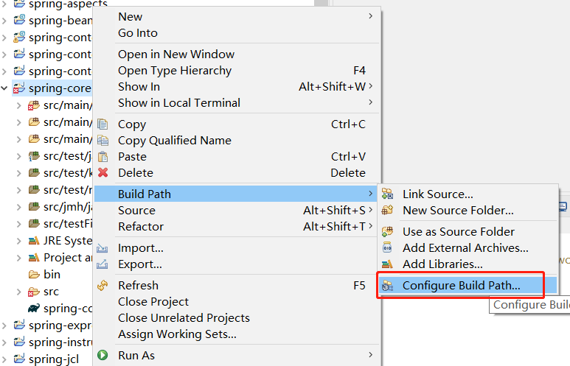
Task: Click the green Run As icon
Action: tap(102, 355)
